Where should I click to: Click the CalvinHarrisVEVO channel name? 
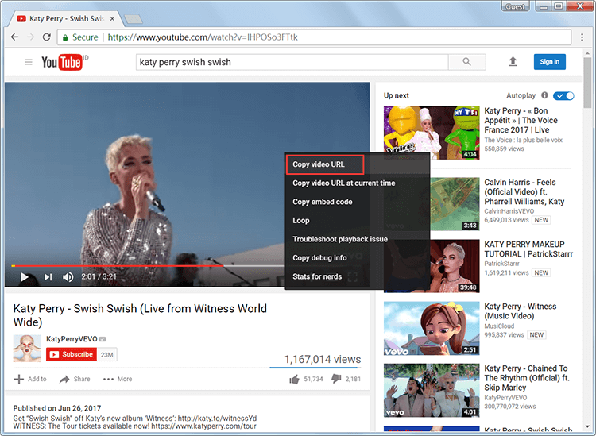click(509, 211)
